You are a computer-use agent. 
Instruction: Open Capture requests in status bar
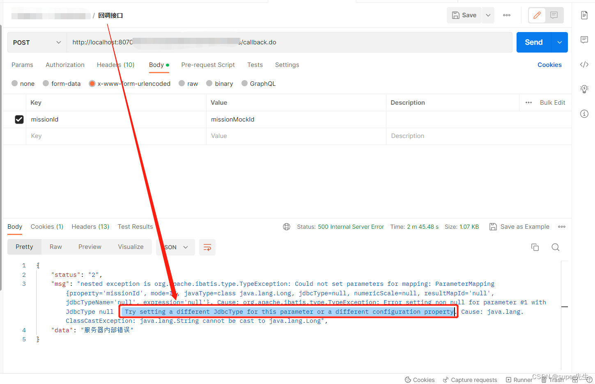(x=470, y=380)
